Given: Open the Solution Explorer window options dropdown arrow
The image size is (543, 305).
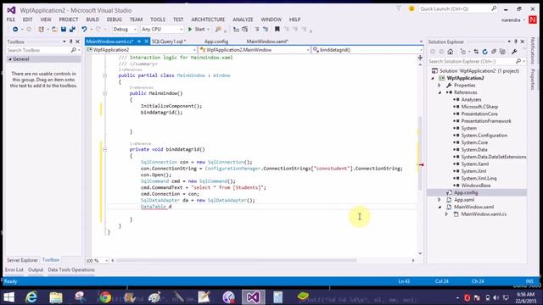Looking at the screenshot, I should (x=509, y=42).
